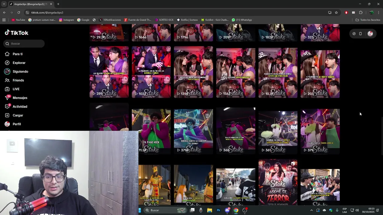Open the Chrome profile avatar
The width and height of the screenshot is (383, 215).
pyautogui.click(x=371, y=13)
